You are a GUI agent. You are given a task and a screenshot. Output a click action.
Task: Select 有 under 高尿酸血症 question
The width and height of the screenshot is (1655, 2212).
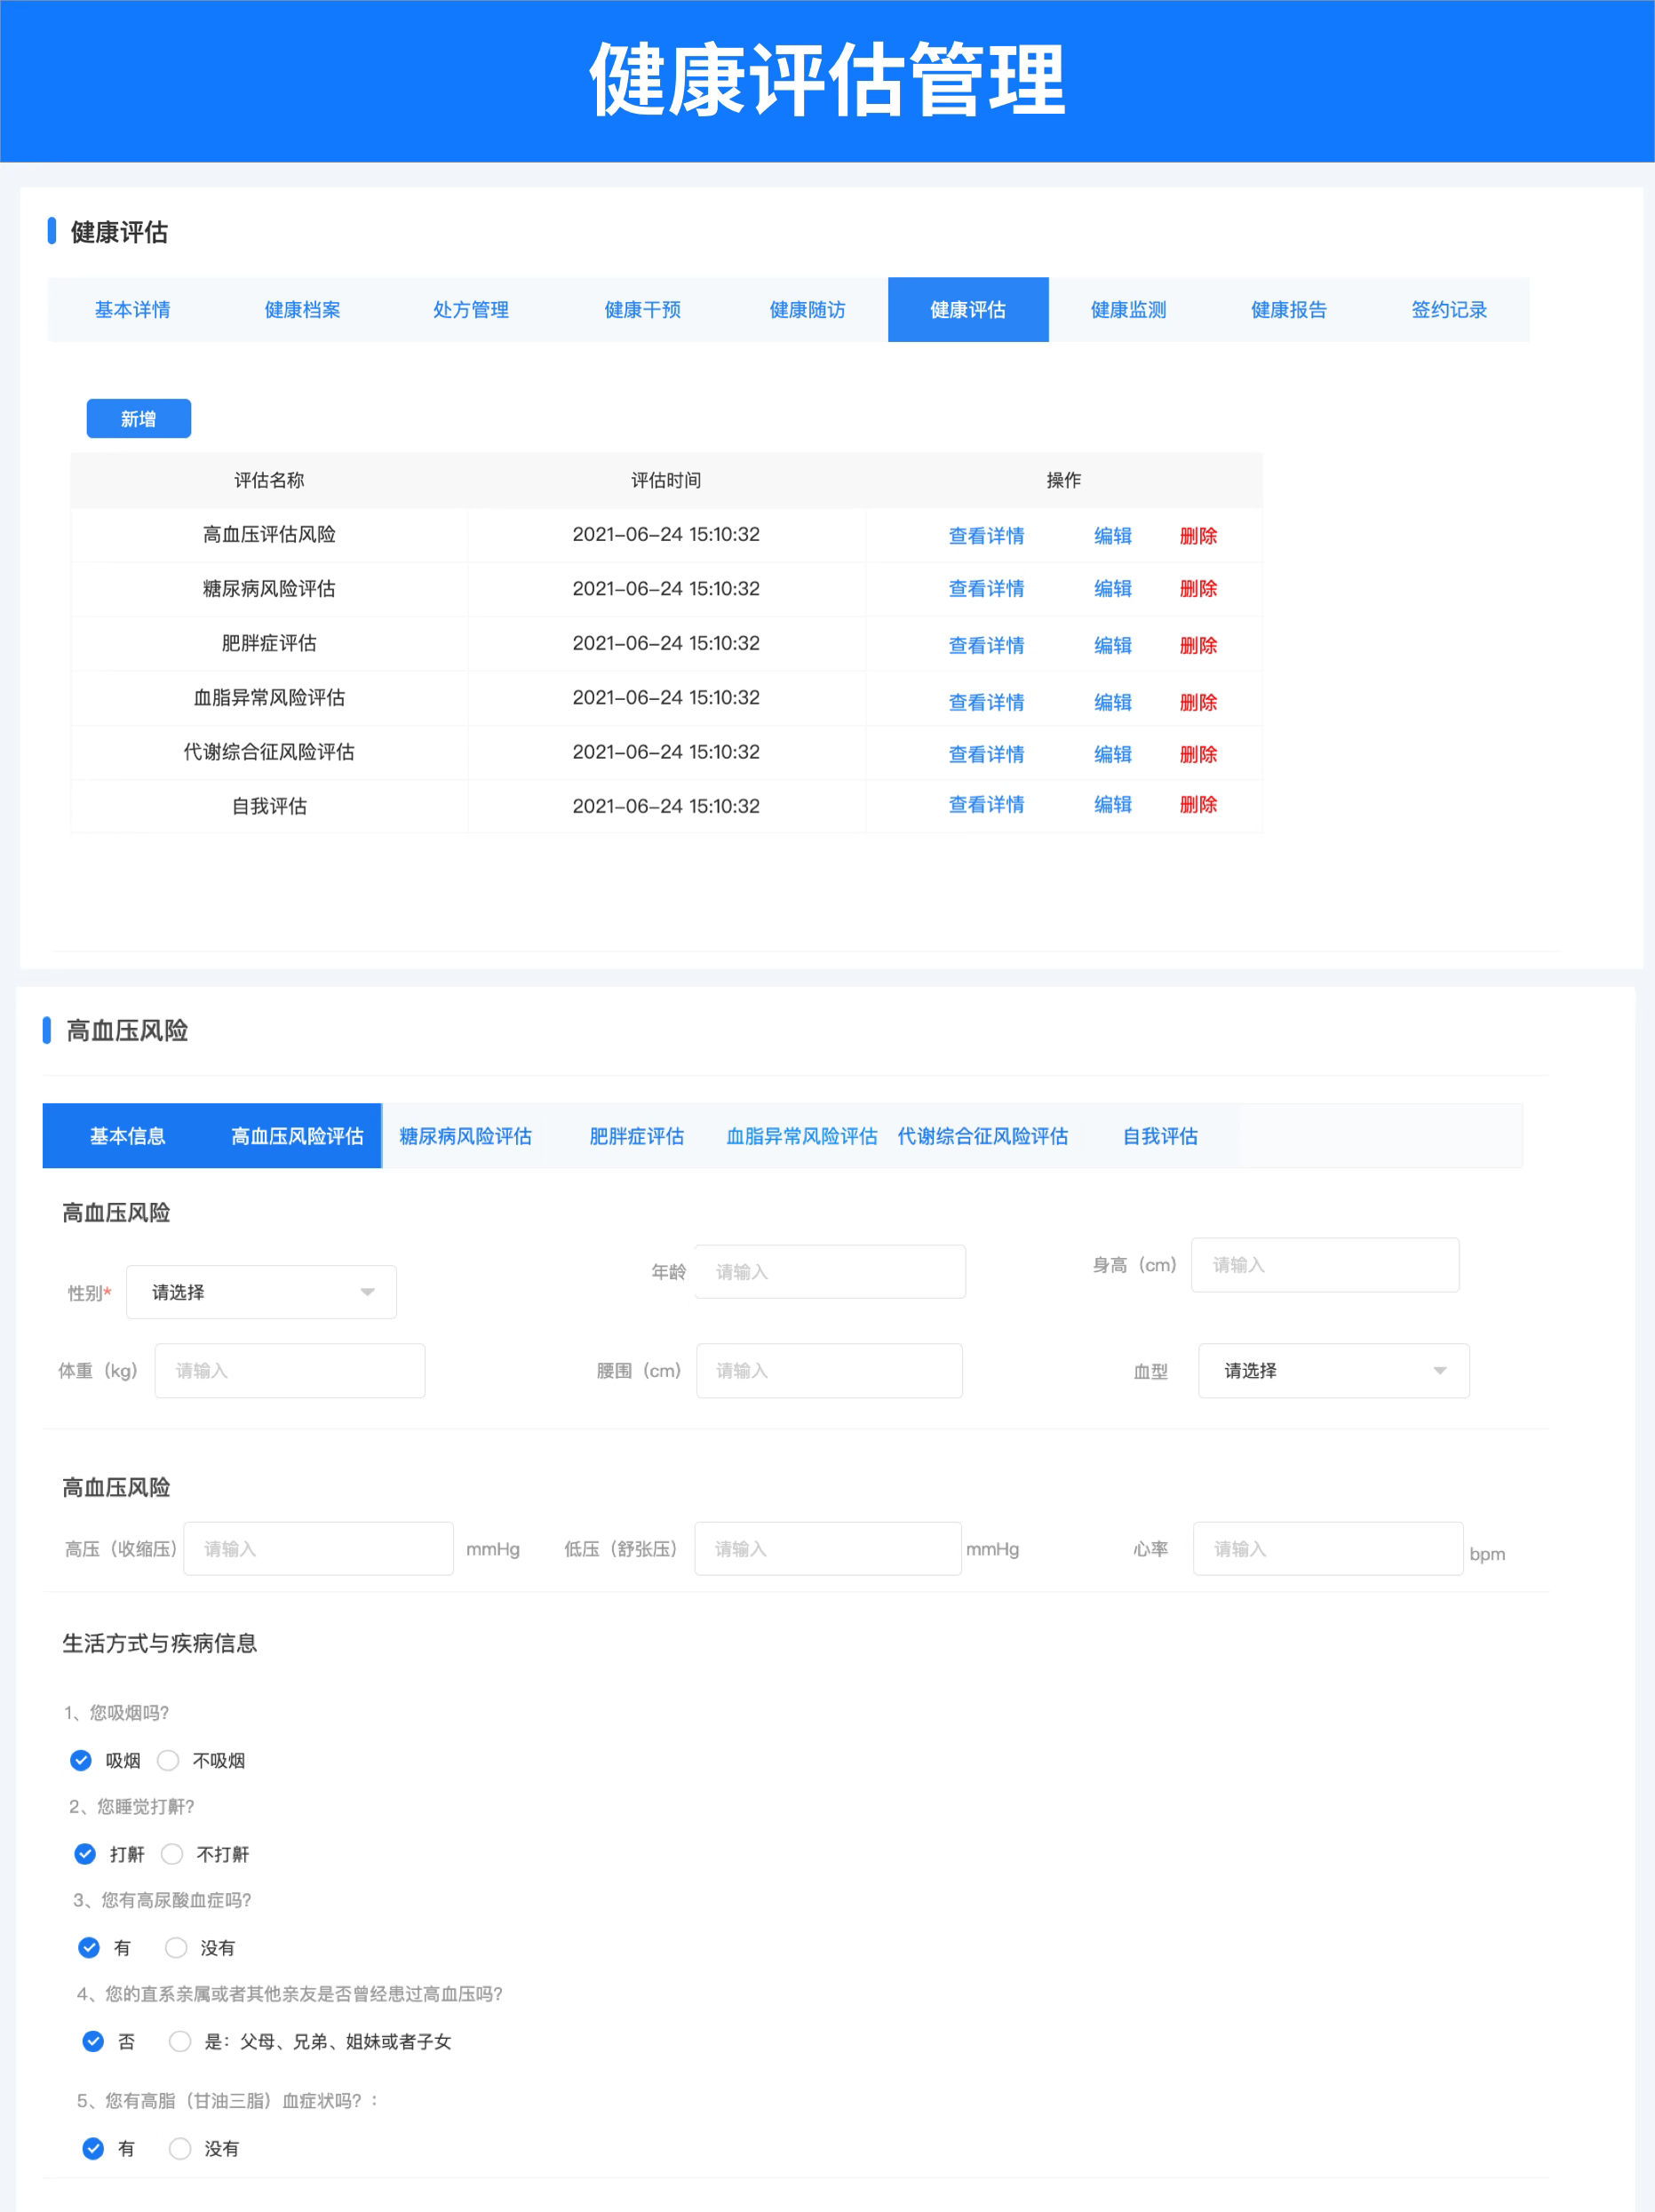pyautogui.click(x=89, y=1947)
